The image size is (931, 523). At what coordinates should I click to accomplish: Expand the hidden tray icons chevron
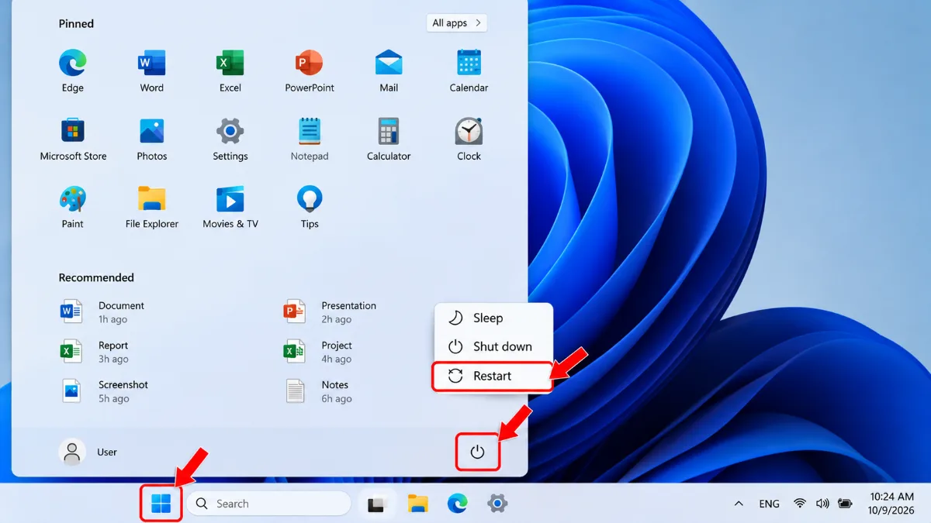[x=739, y=504]
